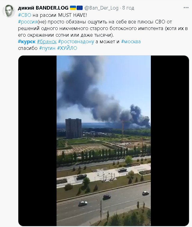Open the '8 год' timestamp link

tap(128, 8)
